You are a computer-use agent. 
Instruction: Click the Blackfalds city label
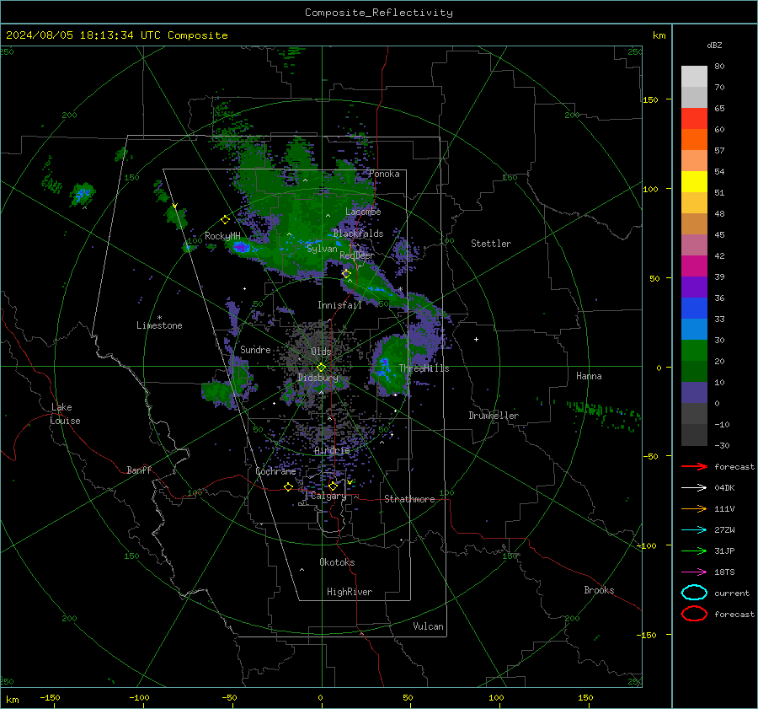point(358,234)
